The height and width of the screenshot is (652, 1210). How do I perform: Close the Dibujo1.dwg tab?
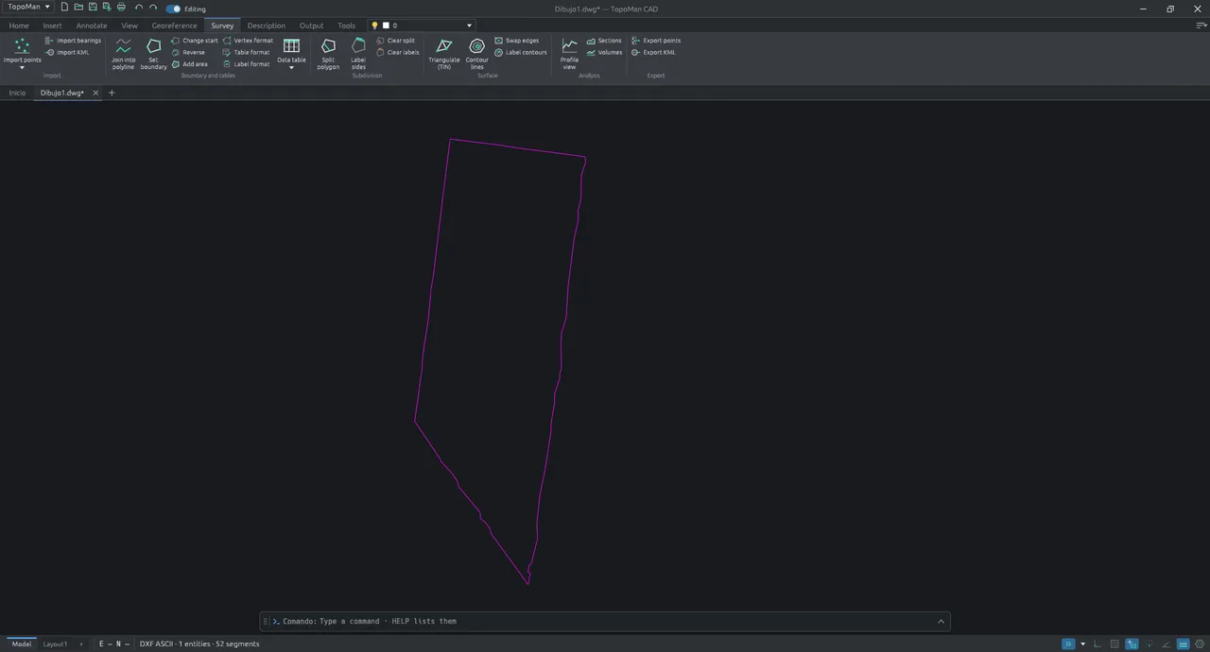point(95,93)
